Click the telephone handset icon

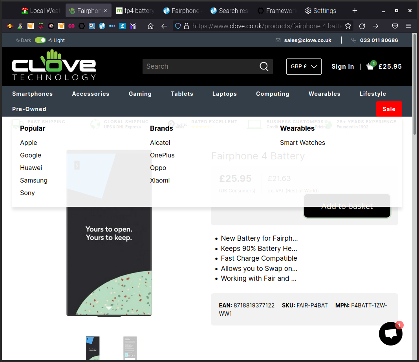[x=354, y=40]
